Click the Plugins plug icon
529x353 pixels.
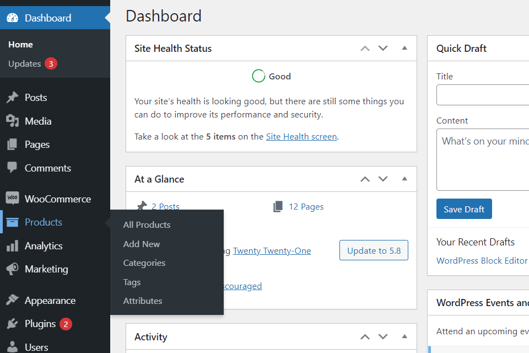[x=13, y=324]
